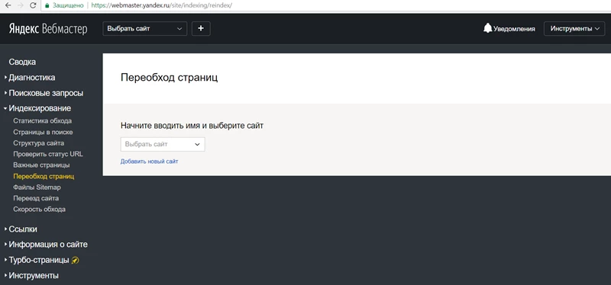
Task: Click the Турбо-страницы rocket icon
Action: 76,260
